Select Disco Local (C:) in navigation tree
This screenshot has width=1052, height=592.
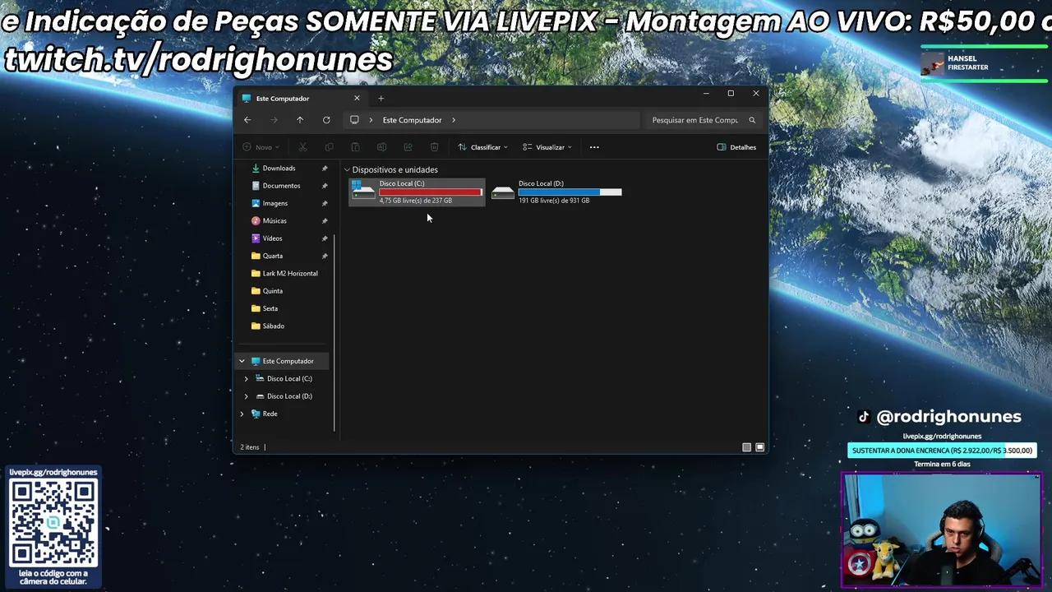point(289,379)
